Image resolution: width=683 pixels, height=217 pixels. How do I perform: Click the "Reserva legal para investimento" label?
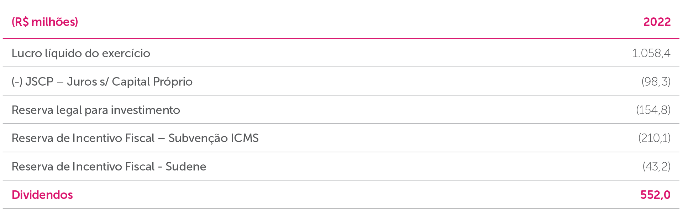(96, 110)
